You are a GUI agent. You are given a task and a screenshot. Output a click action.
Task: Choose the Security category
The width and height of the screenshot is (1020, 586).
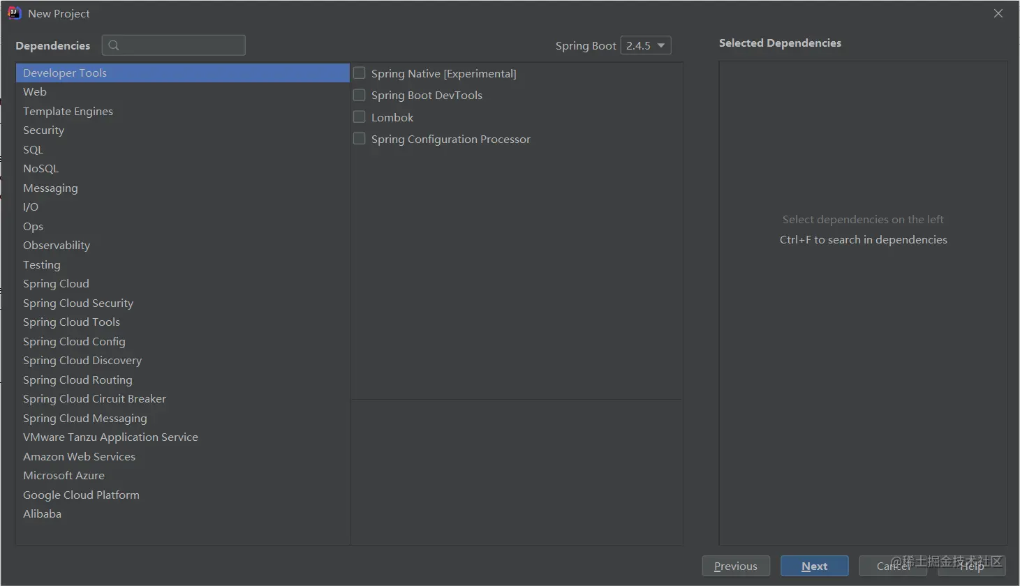click(183, 130)
